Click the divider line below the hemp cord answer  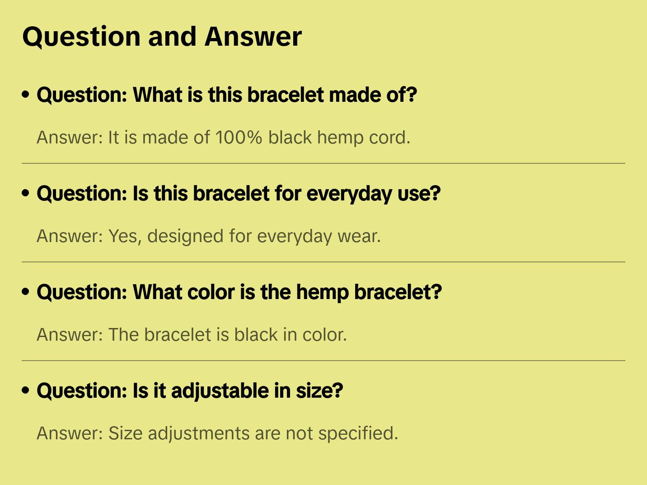pos(323,163)
